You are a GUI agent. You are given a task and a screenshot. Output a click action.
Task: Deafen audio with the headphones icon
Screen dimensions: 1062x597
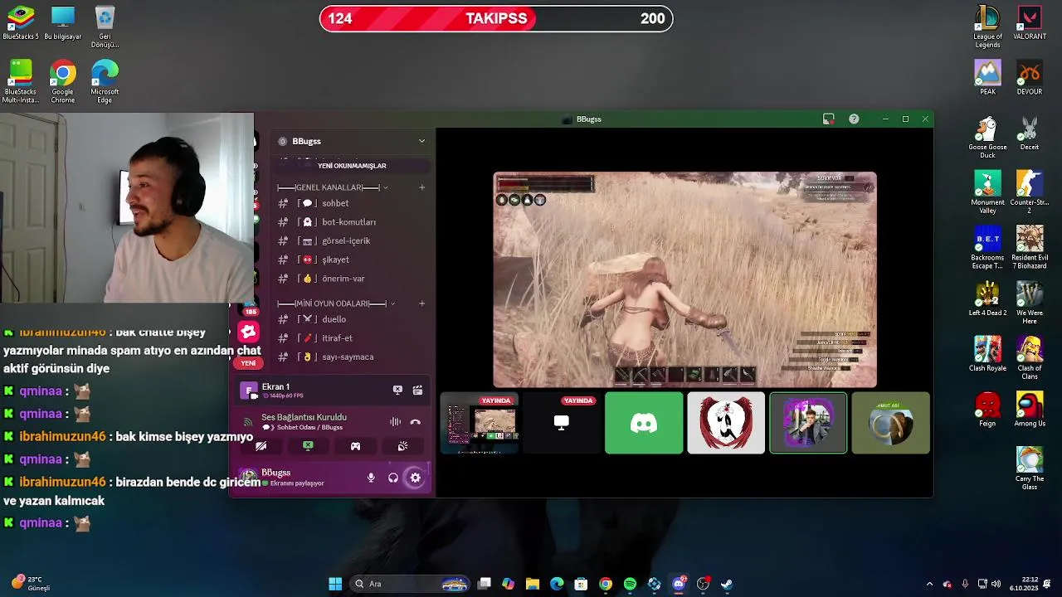point(393,478)
